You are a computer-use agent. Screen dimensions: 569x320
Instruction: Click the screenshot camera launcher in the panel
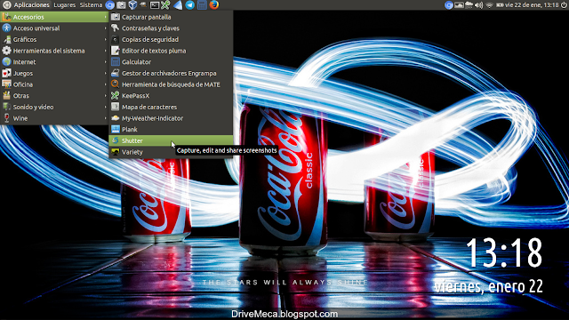(121, 5)
